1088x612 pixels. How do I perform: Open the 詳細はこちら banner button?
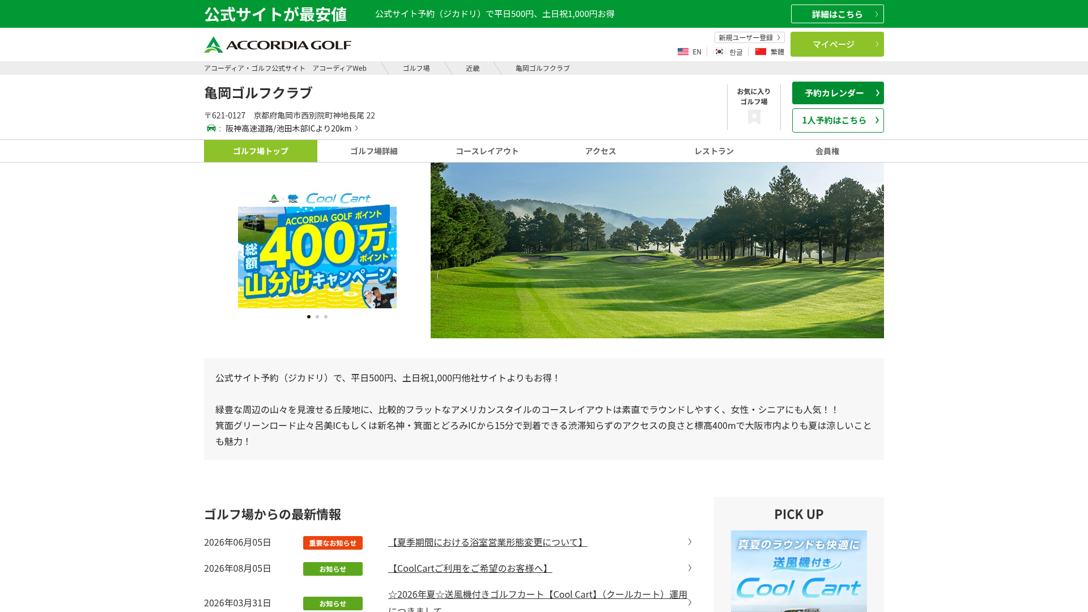coord(837,14)
